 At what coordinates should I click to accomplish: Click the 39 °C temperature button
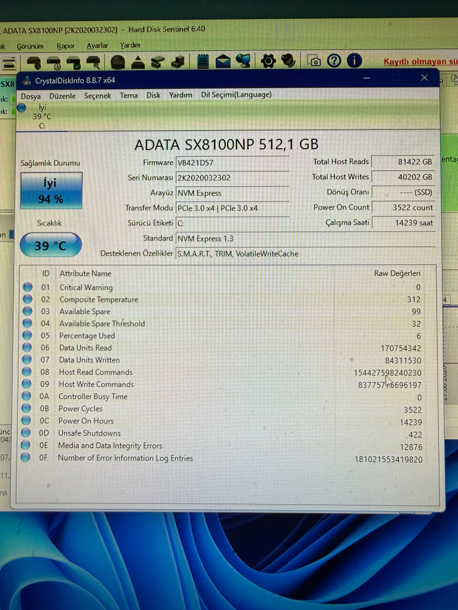pyautogui.click(x=51, y=245)
